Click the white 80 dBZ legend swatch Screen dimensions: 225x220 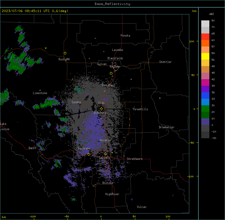[x=205, y=24]
